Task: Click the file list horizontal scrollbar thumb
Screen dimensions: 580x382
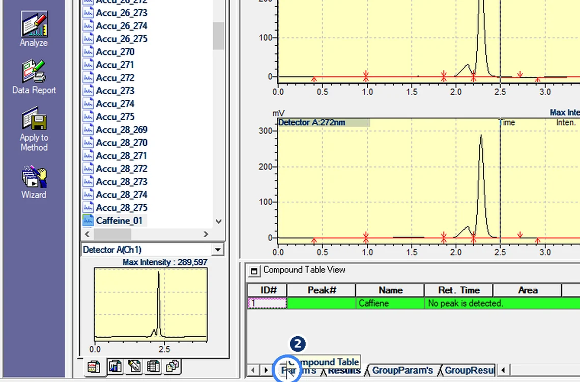Action: pyautogui.click(x=112, y=234)
